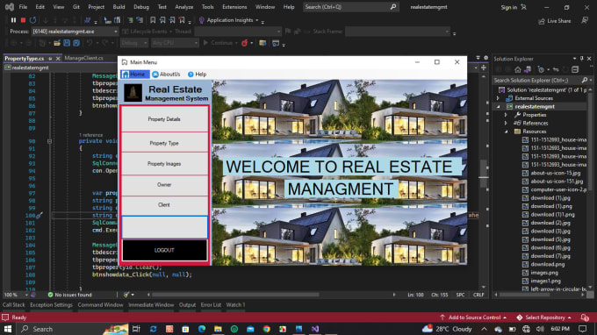
Task: Collapse the code region at line 90
Action: pos(49,141)
